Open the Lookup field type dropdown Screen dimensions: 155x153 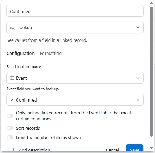coord(75,27)
